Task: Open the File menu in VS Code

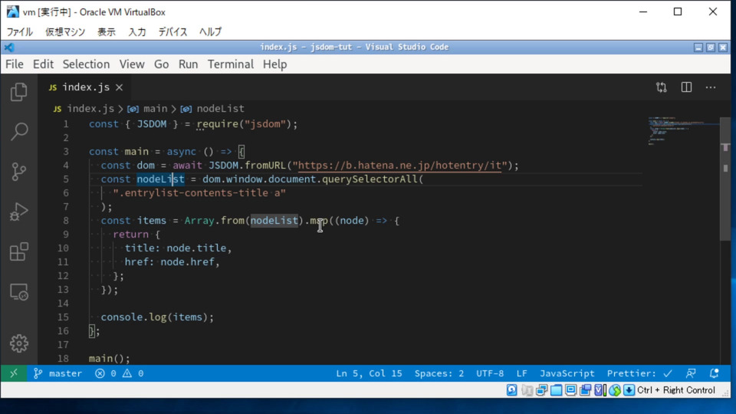Action: pos(15,64)
